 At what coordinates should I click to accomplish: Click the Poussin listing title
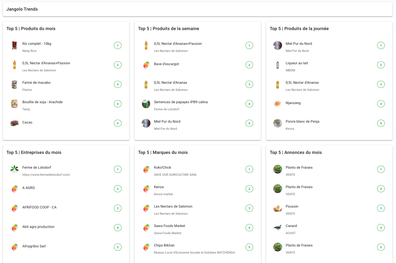point(292,206)
